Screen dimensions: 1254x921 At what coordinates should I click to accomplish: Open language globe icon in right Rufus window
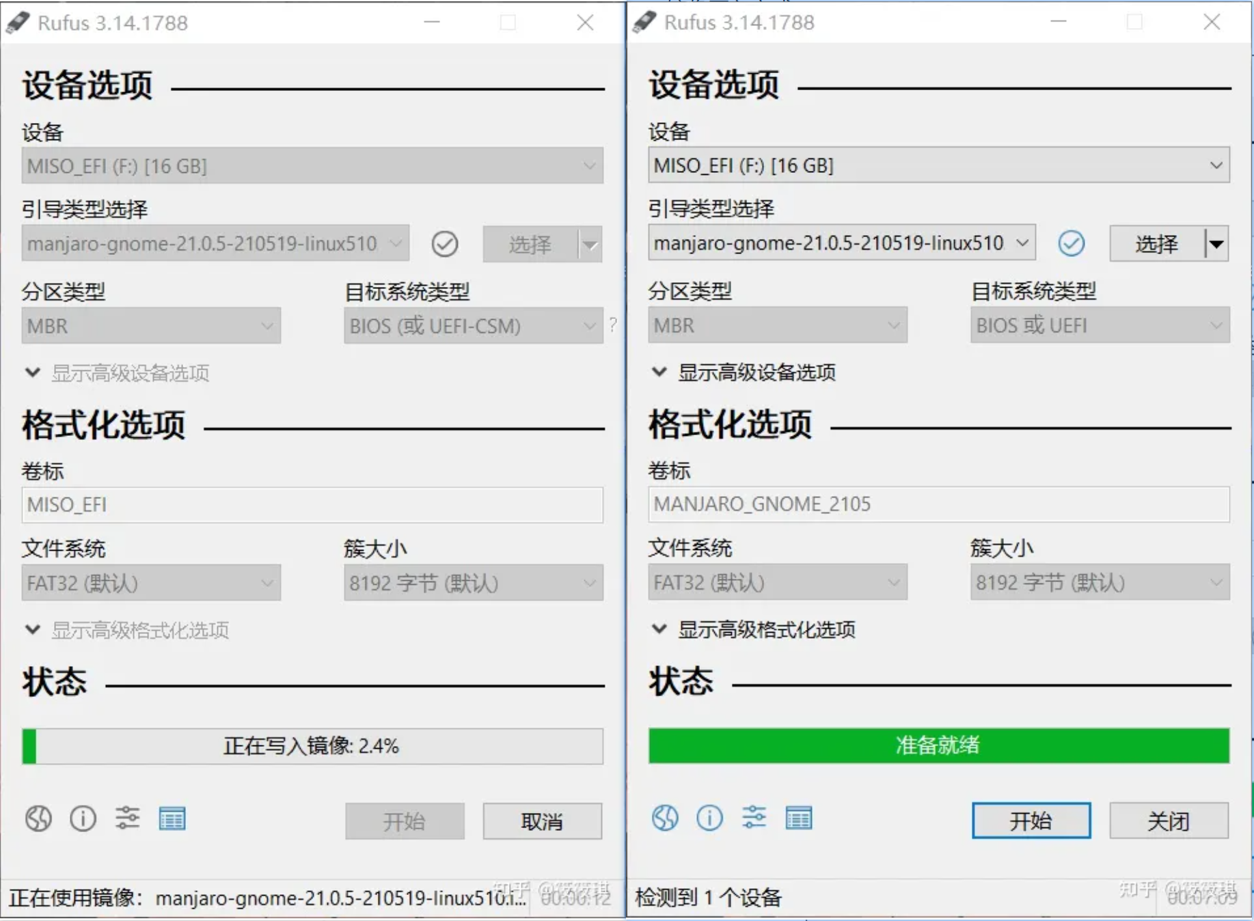(x=665, y=817)
